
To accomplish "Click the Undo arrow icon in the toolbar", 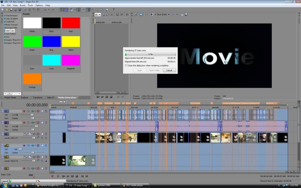I will tap(45, 10).
